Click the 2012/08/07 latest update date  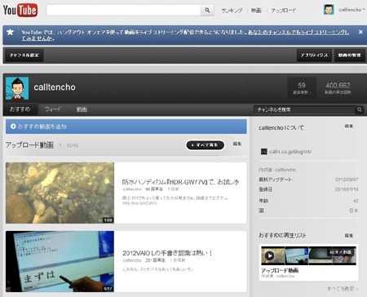tap(347, 180)
